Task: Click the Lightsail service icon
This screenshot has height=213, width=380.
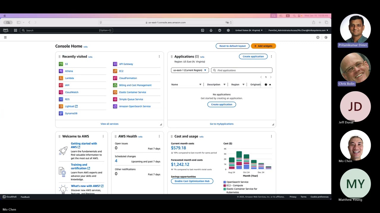Action: (61, 106)
